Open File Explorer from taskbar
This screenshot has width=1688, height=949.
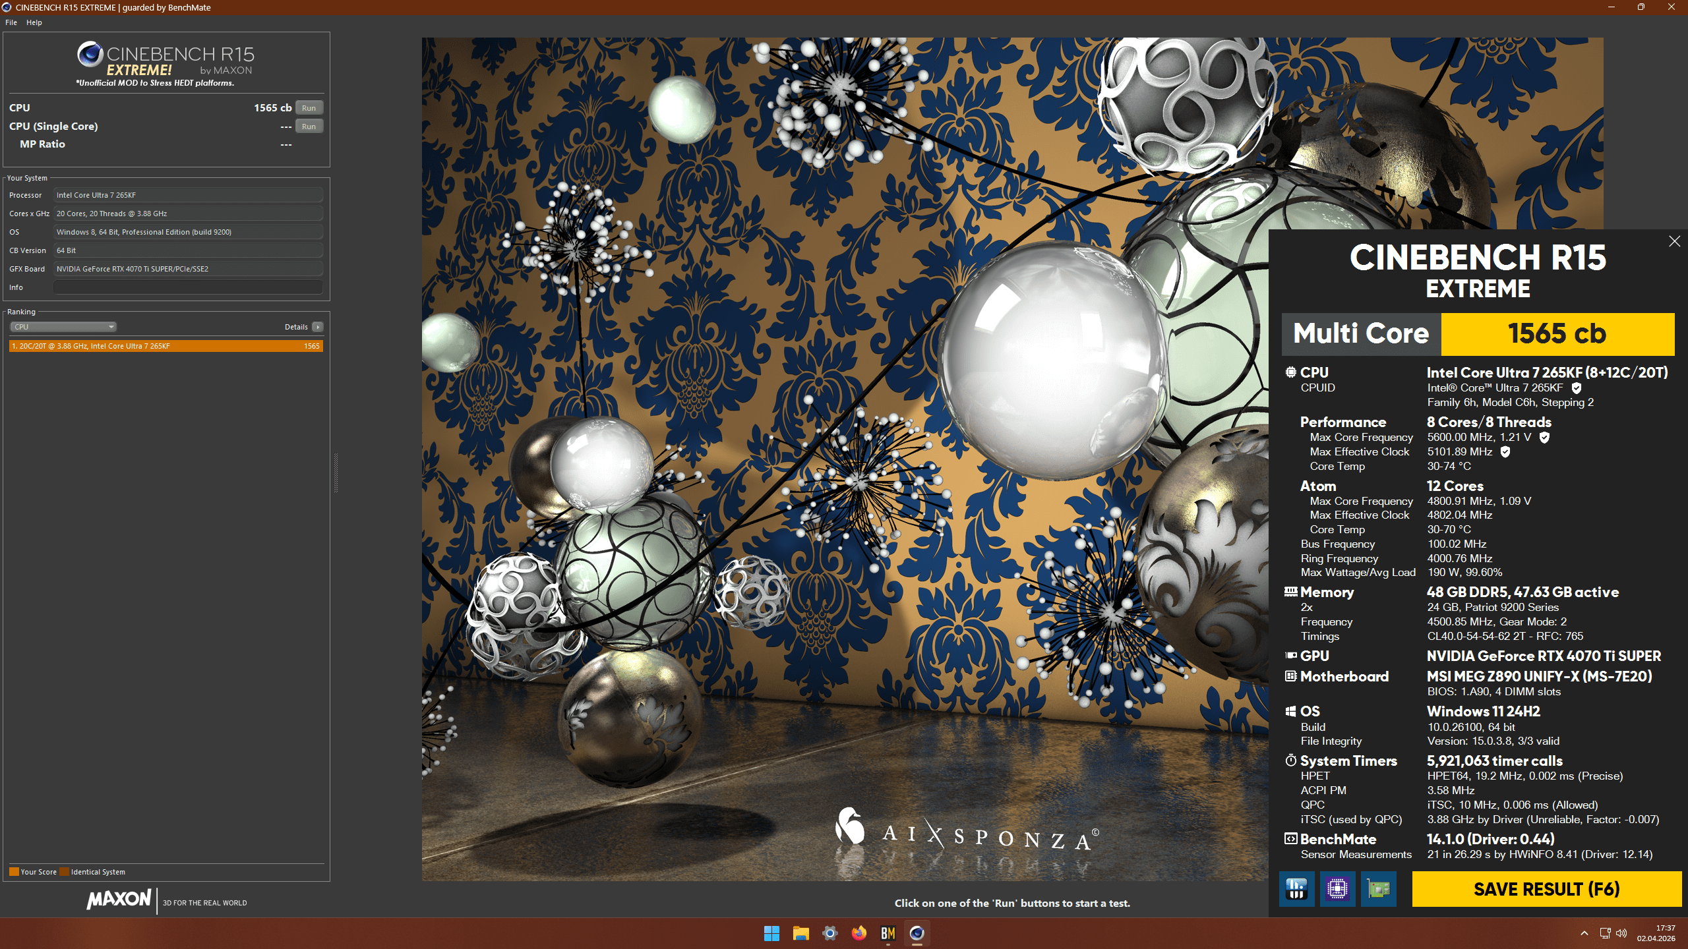coord(800,933)
